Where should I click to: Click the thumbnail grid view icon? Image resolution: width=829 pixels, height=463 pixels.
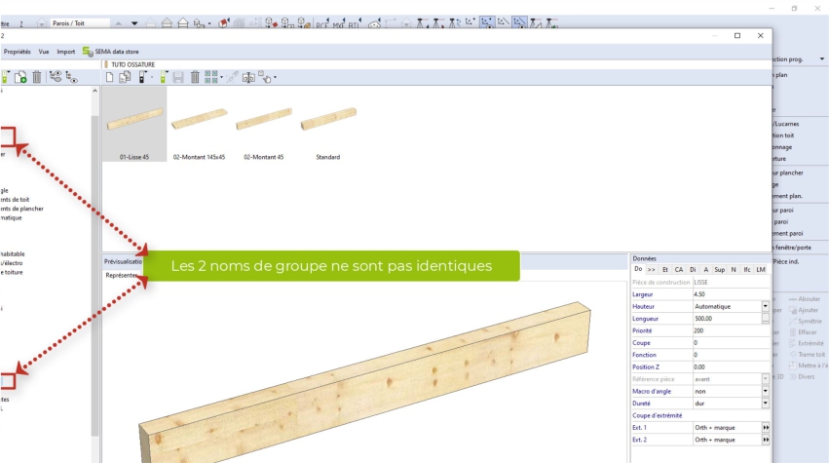[x=211, y=77]
